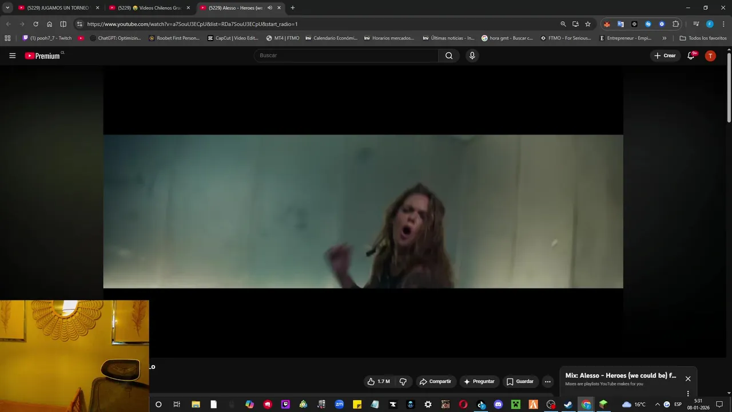732x412 pixels.
Task: Open media controls music icon
Action: pyautogui.click(x=696, y=24)
